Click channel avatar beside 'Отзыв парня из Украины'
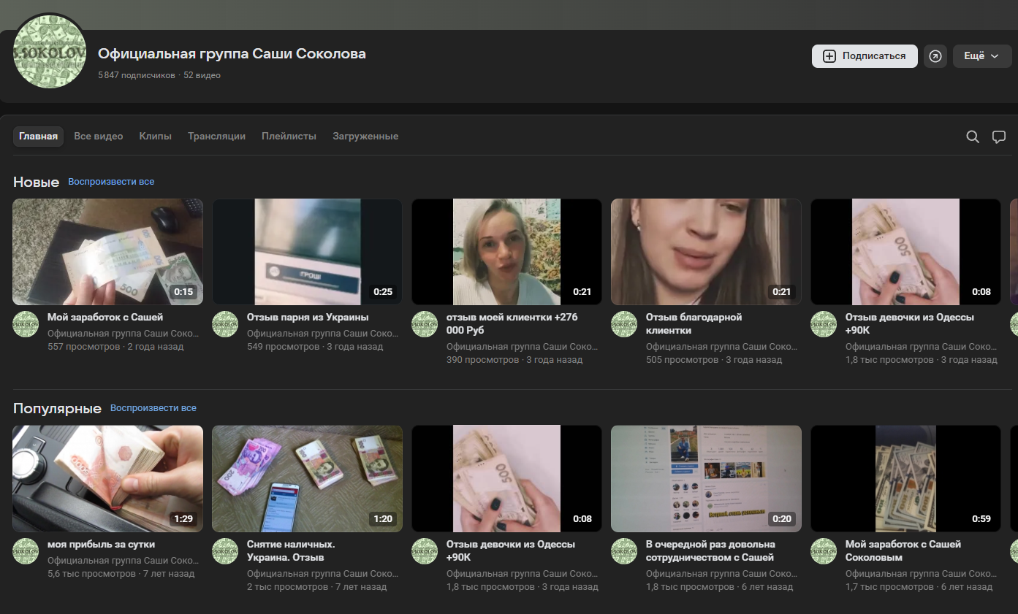The image size is (1018, 614). 225,324
